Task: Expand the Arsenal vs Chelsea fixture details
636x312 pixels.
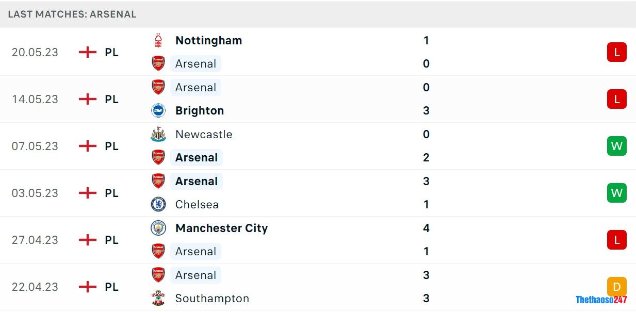Action: tap(335, 193)
